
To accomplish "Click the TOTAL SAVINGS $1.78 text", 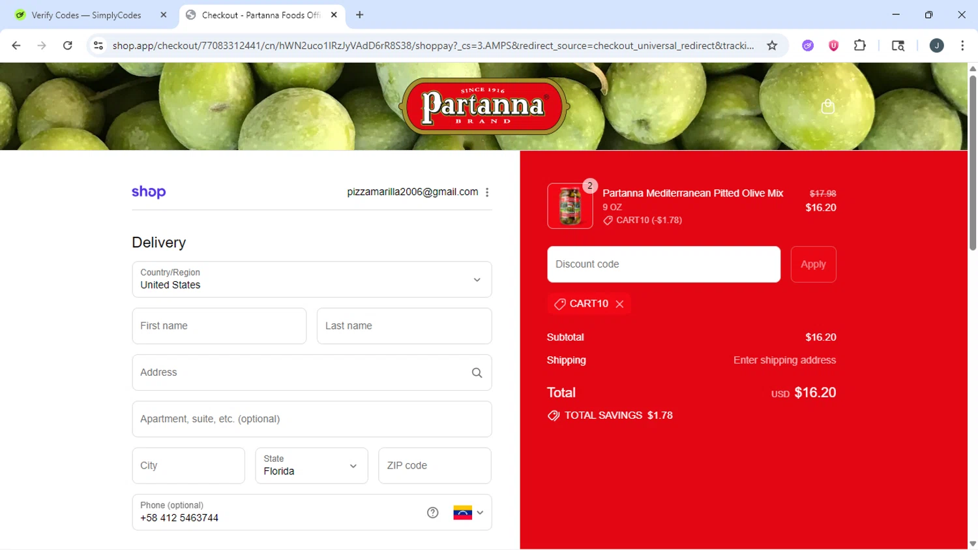I will 618,416.
